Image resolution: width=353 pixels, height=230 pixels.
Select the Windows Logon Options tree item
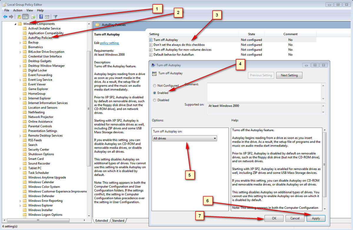45,215
